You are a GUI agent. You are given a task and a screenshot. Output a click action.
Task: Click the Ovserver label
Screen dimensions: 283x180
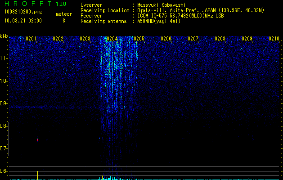pyautogui.click(x=91, y=5)
